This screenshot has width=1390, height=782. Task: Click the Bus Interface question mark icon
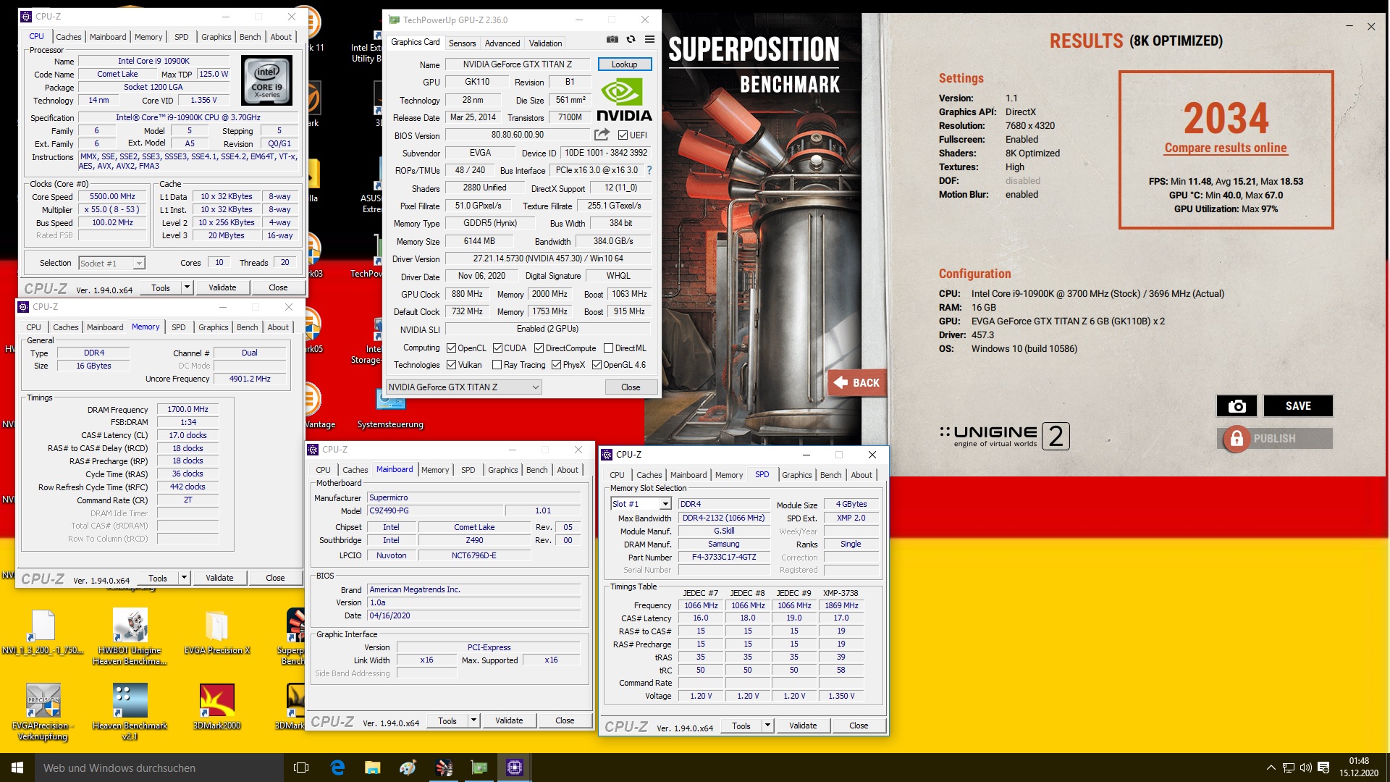click(x=649, y=170)
